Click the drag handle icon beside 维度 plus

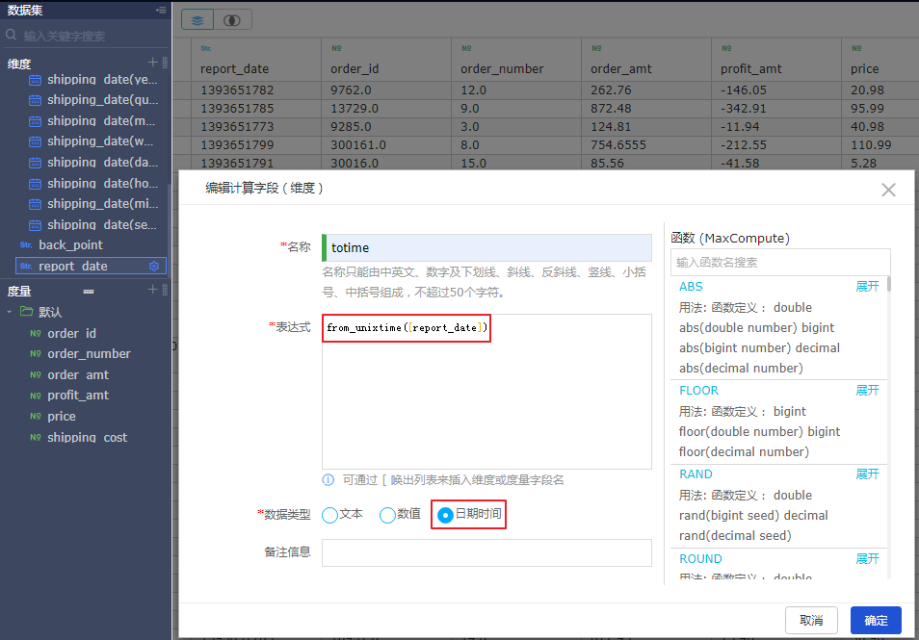(165, 62)
